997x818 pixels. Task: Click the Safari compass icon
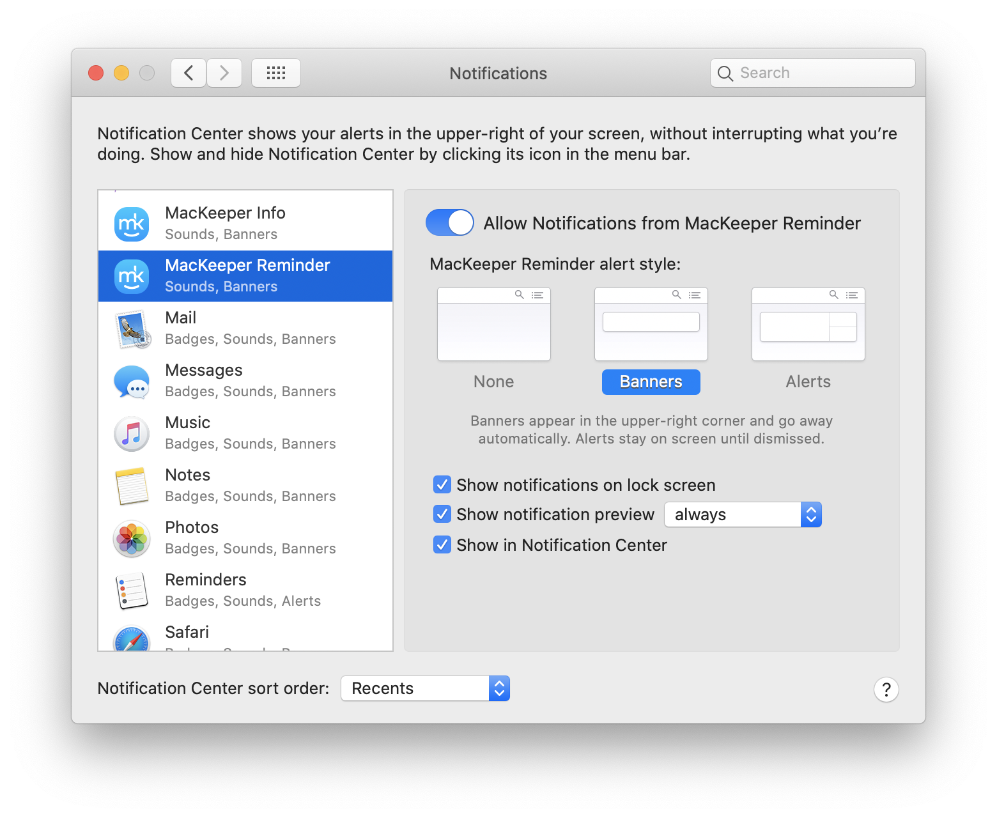tap(132, 638)
